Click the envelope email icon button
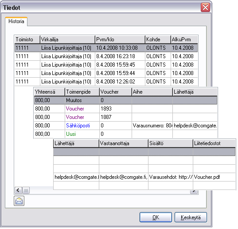 (x=19, y=201)
